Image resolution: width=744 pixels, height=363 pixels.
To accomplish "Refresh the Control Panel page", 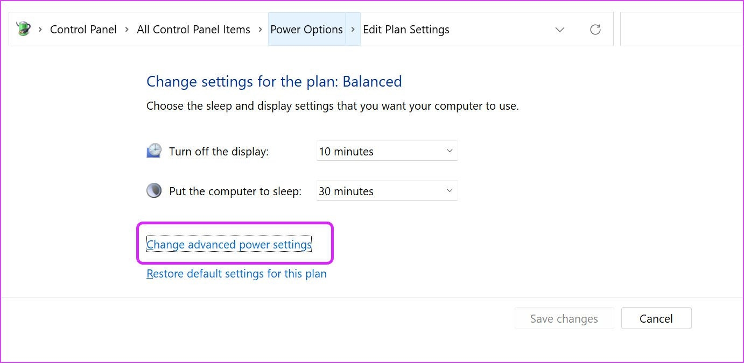I will pyautogui.click(x=595, y=30).
